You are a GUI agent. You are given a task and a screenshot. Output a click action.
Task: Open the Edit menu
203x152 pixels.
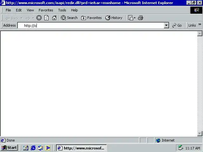click(19, 10)
